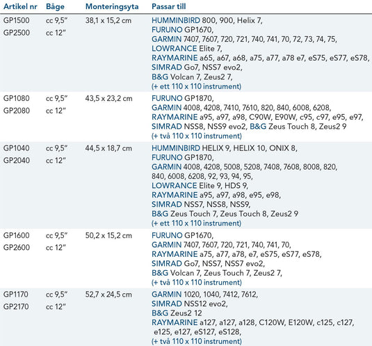Screen dimensions: 372x346
Task: Click FURUNO GP1870 in GP1080 row
Action: pos(183,98)
